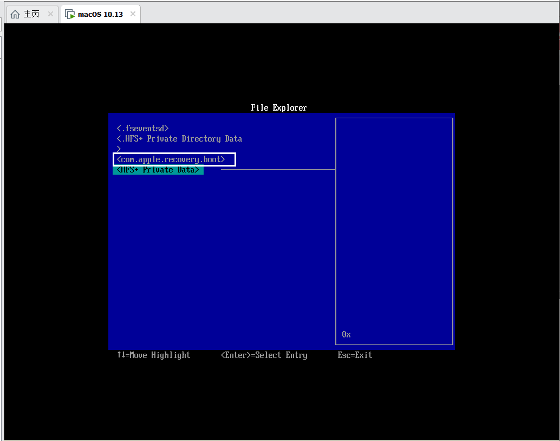
Task: Switch to the macOS 10.13 tab
Action: coord(100,14)
